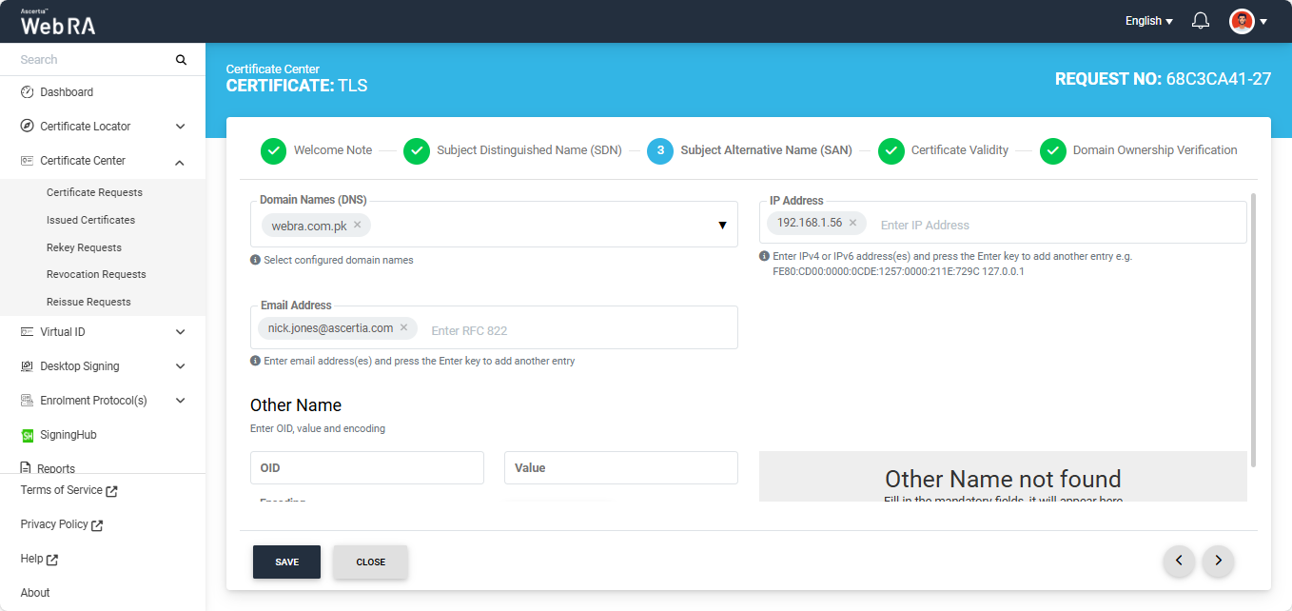Select Revocation Requests menu item
Image resolution: width=1292 pixels, height=611 pixels.
coord(96,274)
